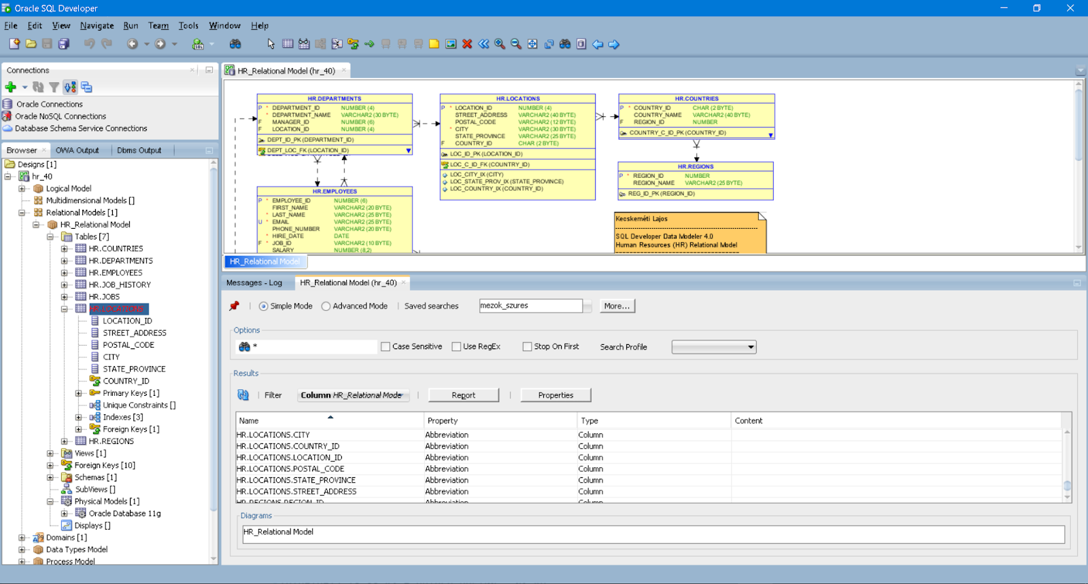Click the red X Delete tool

(x=467, y=44)
